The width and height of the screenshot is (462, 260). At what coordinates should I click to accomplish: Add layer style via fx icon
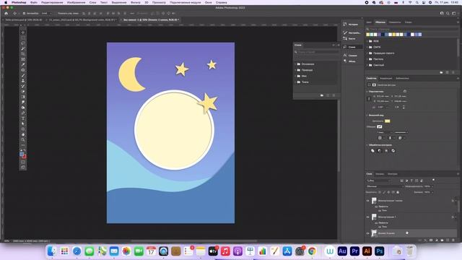425,240
